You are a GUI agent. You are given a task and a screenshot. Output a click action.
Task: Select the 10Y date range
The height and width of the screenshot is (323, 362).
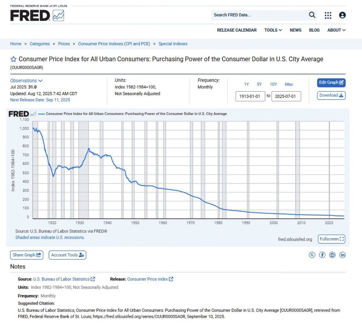tap(273, 84)
